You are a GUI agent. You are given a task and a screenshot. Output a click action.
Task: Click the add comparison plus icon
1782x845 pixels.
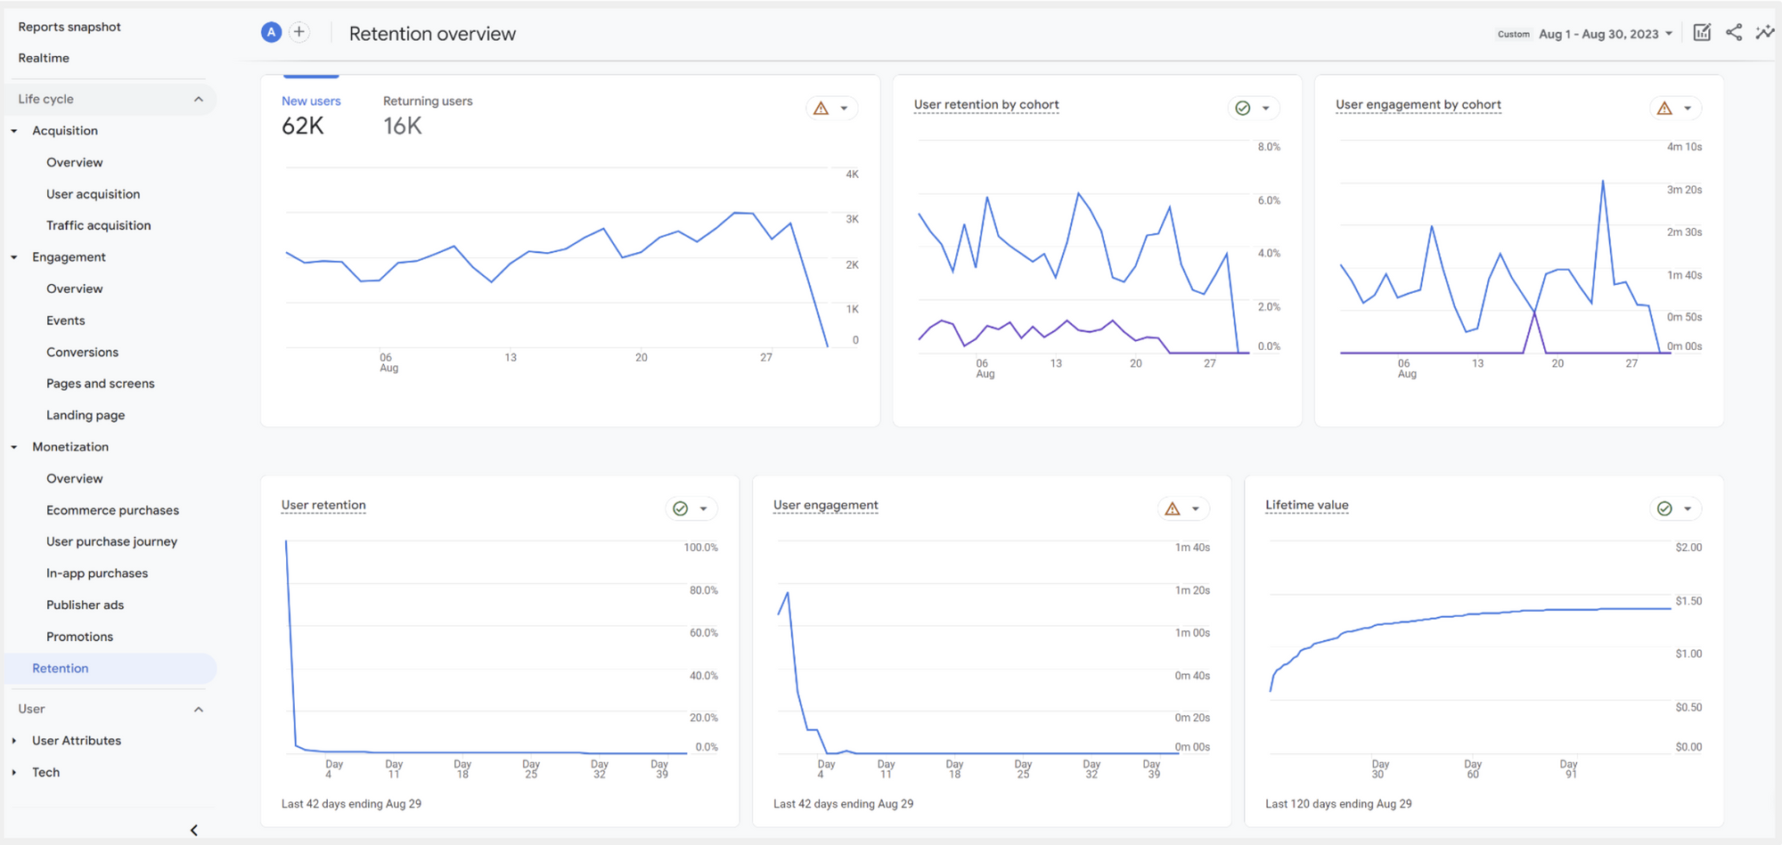tap(299, 33)
